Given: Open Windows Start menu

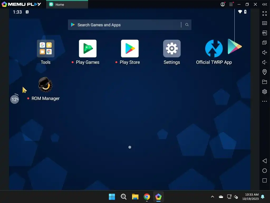Looking at the screenshot, I should tap(112, 197).
